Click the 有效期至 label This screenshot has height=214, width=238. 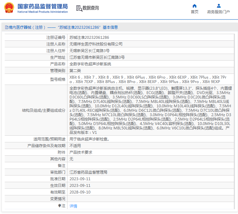[x=58, y=192]
